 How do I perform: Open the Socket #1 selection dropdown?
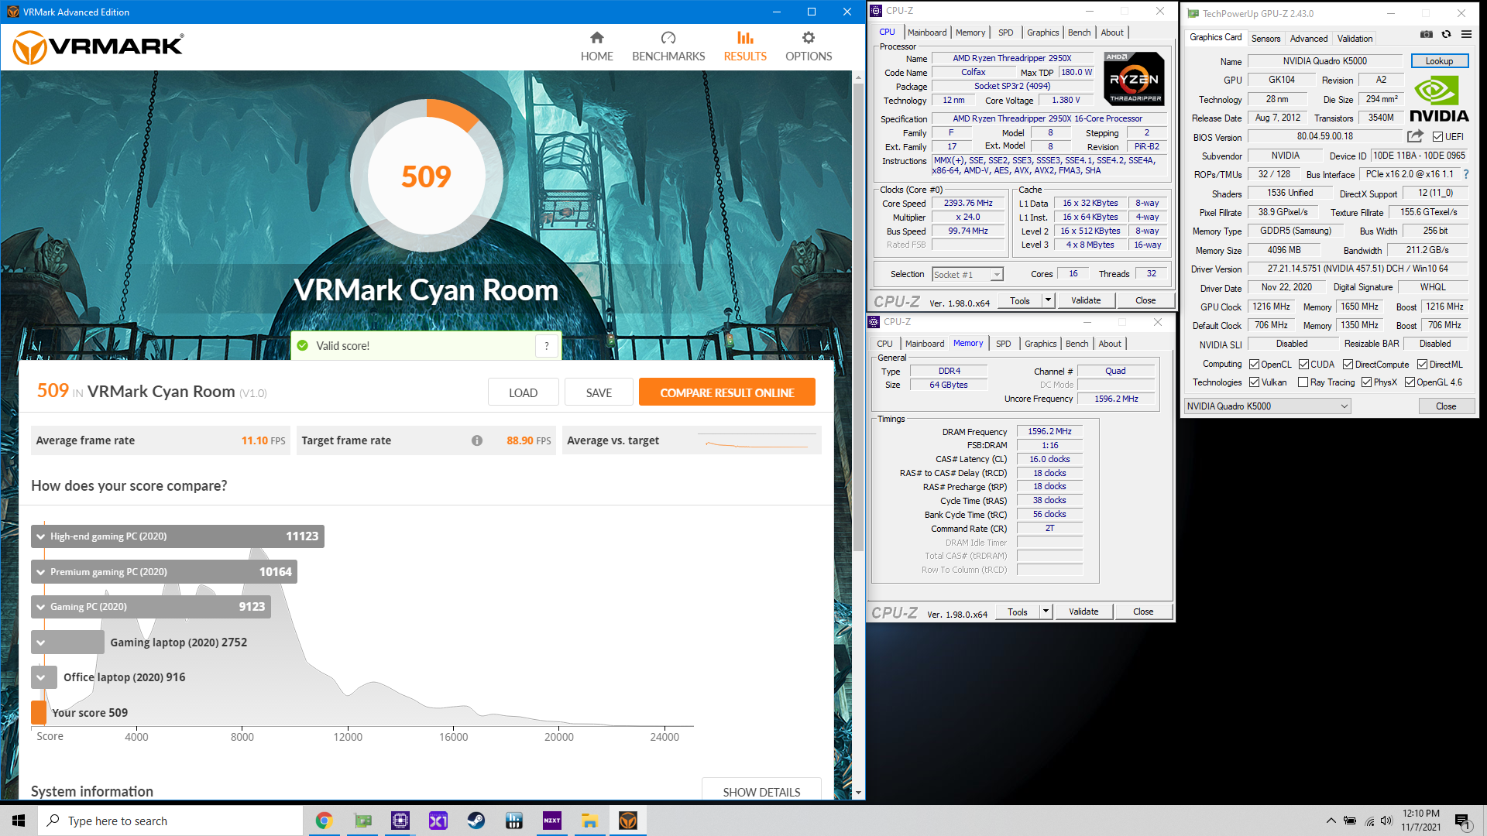[967, 275]
